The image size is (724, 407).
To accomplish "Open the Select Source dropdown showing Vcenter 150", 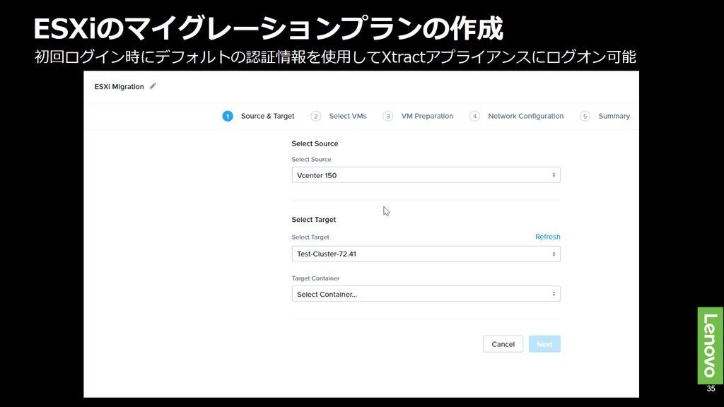I will (x=426, y=175).
